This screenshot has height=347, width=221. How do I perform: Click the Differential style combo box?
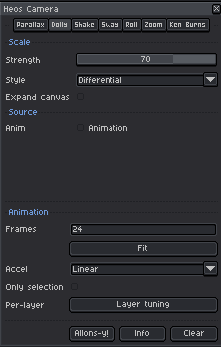click(140, 80)
